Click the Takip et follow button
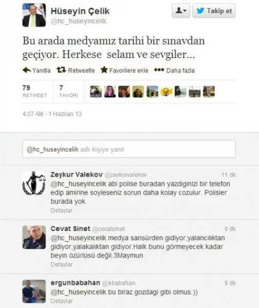 tap(214, 11)
